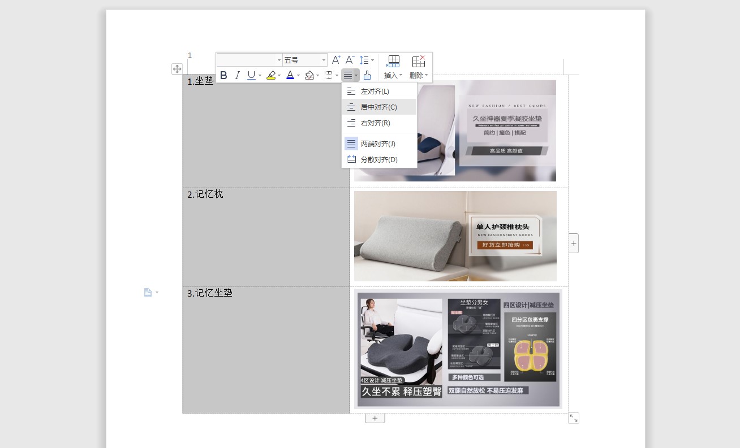Click the table move handle cross icon

(177, 68)
